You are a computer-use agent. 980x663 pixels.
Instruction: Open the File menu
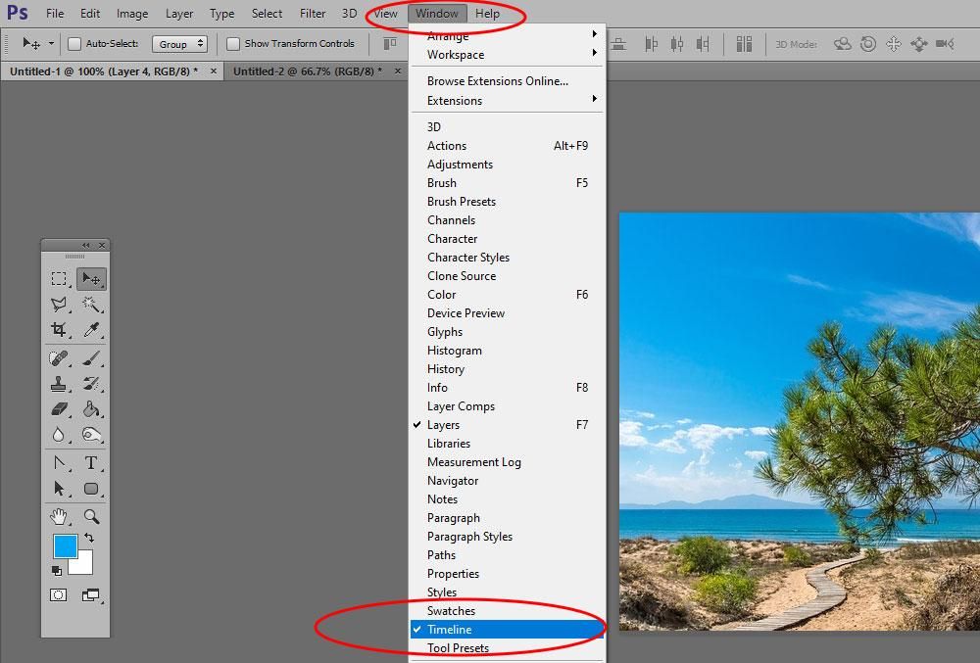point(55,13)
